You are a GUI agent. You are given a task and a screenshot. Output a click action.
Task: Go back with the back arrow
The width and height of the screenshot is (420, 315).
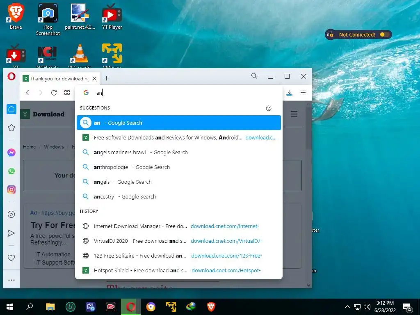27,93
